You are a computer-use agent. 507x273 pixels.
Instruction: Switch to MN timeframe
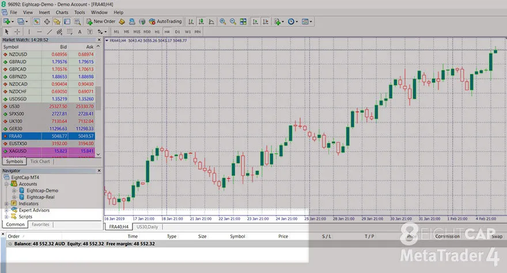(198, 32)
